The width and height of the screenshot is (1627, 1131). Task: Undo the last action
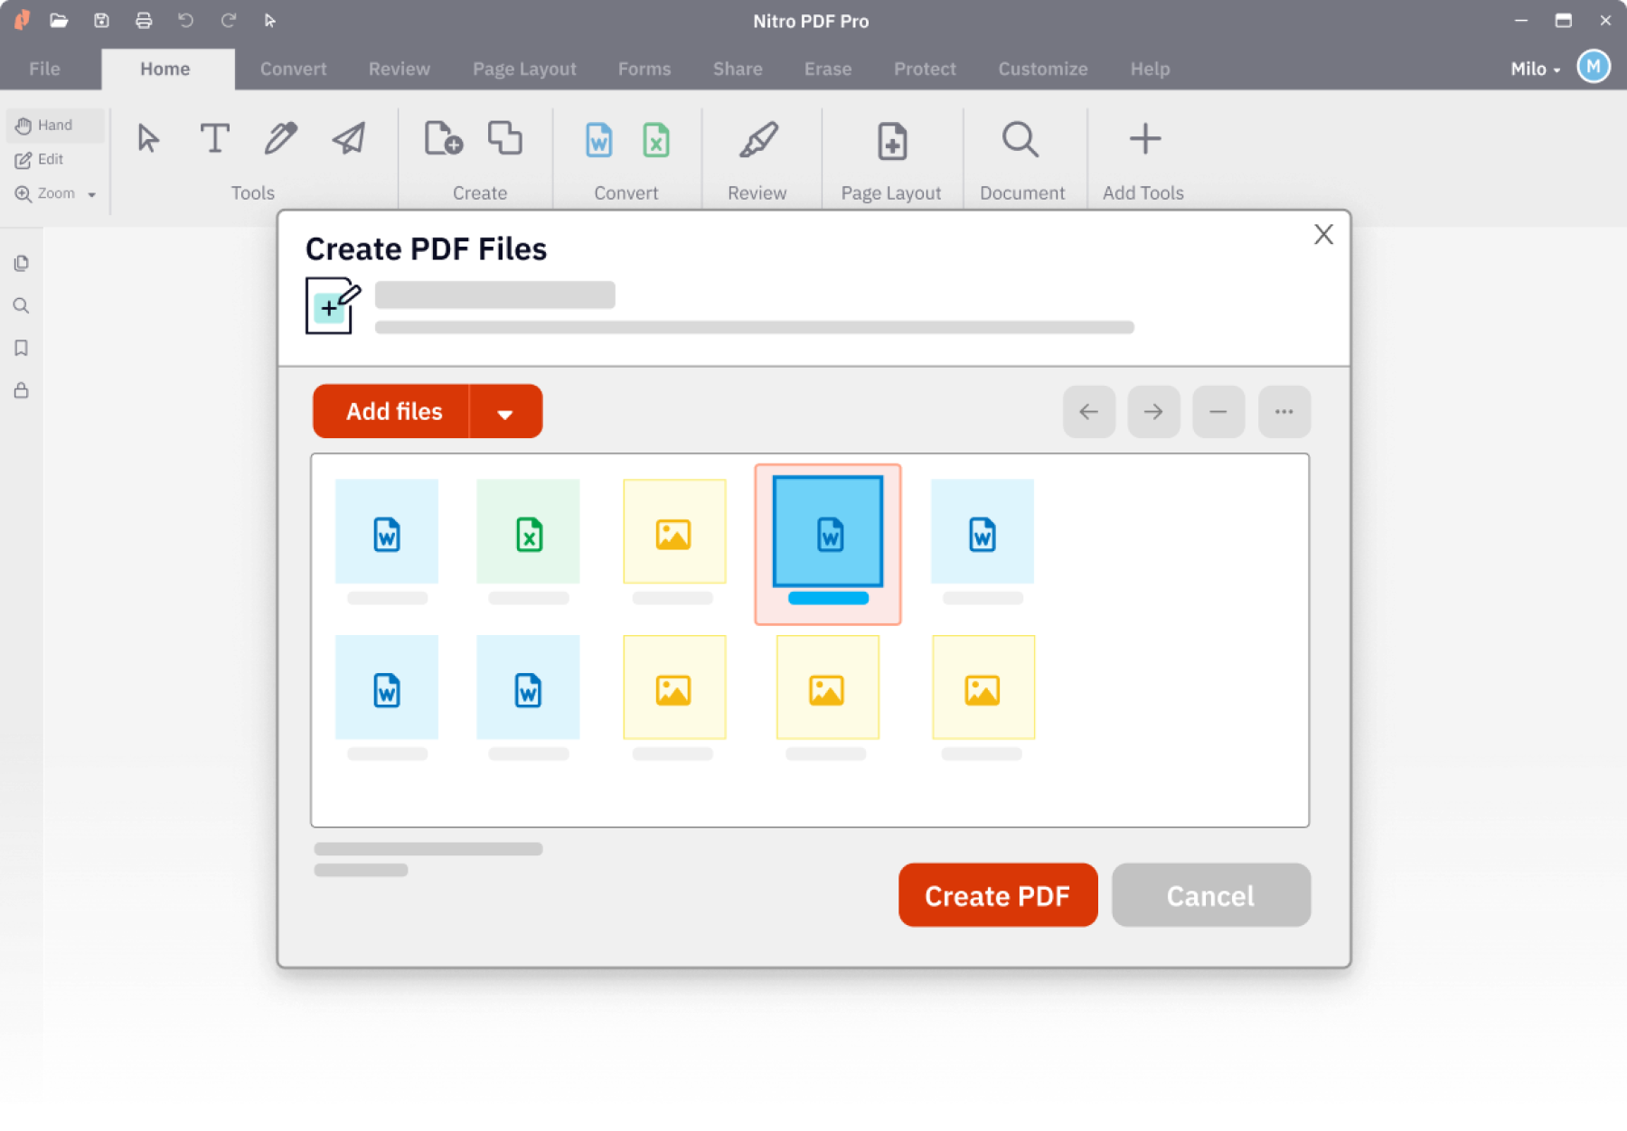[x=185, y=20]
